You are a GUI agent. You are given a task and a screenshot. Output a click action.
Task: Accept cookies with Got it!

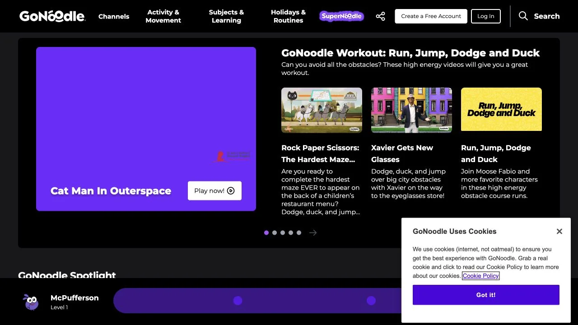(486, 295)
